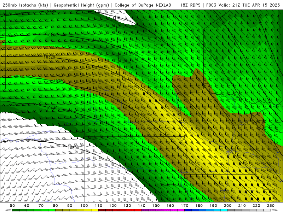This screenshot has width=283, height=212.
Task: Click the '18Z RDPS' model run label
Action: click(x=190, y=5)
